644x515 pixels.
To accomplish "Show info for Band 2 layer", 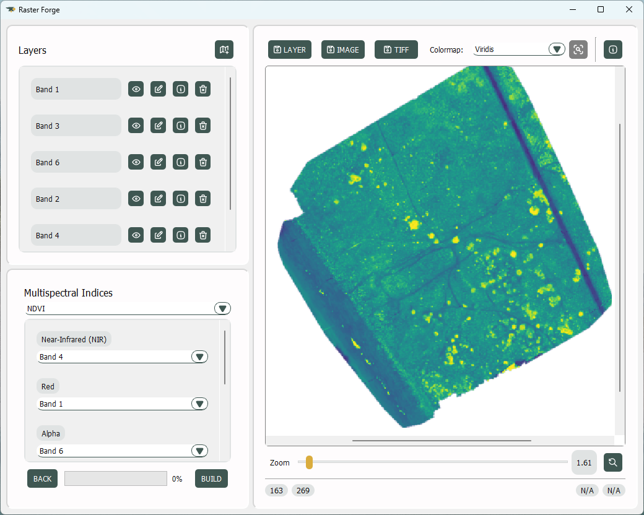I will click(180, 199).
